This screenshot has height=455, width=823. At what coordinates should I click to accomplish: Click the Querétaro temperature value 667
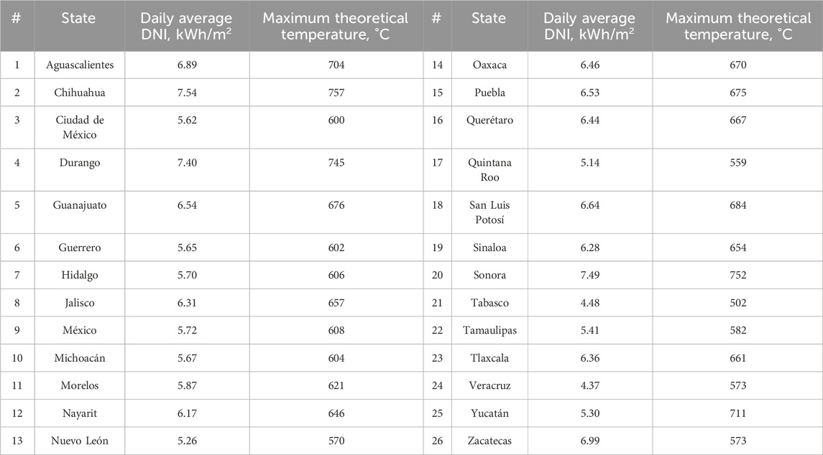pyautogui.click(x=737, y=121)
